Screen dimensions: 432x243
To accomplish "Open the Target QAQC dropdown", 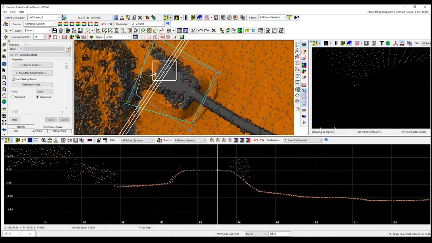I will tap(117, 37).
